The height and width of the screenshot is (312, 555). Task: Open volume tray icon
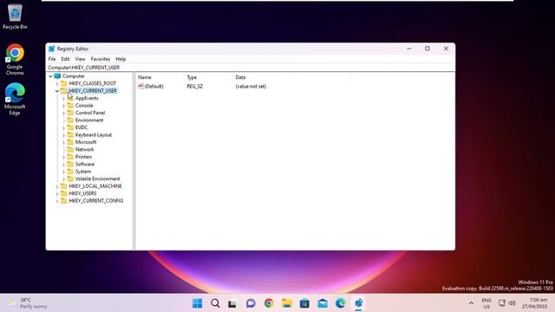pos(512,303)
